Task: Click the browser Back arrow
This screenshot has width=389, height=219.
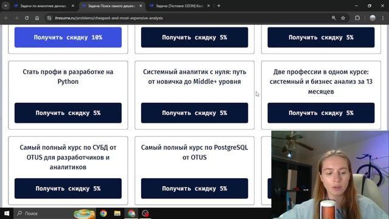Action: pos(7,18)
